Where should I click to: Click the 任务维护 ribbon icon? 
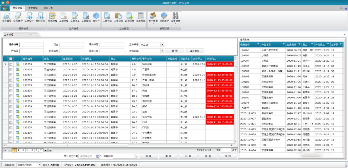(18, 17)
